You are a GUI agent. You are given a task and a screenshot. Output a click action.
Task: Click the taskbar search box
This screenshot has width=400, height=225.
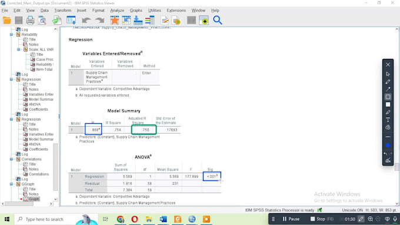56,219
